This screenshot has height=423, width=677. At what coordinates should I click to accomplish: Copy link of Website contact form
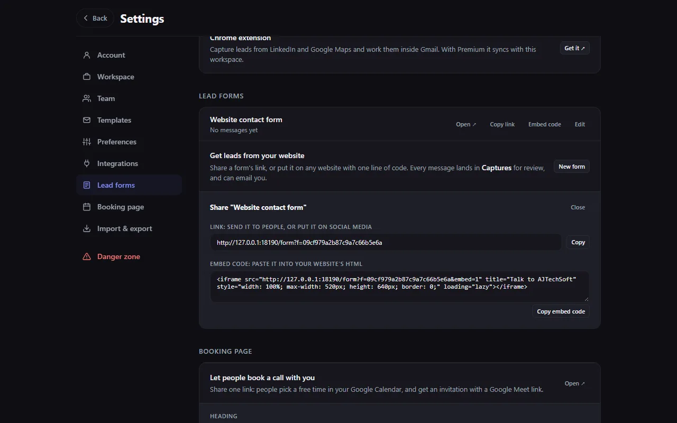click(502, 124)
